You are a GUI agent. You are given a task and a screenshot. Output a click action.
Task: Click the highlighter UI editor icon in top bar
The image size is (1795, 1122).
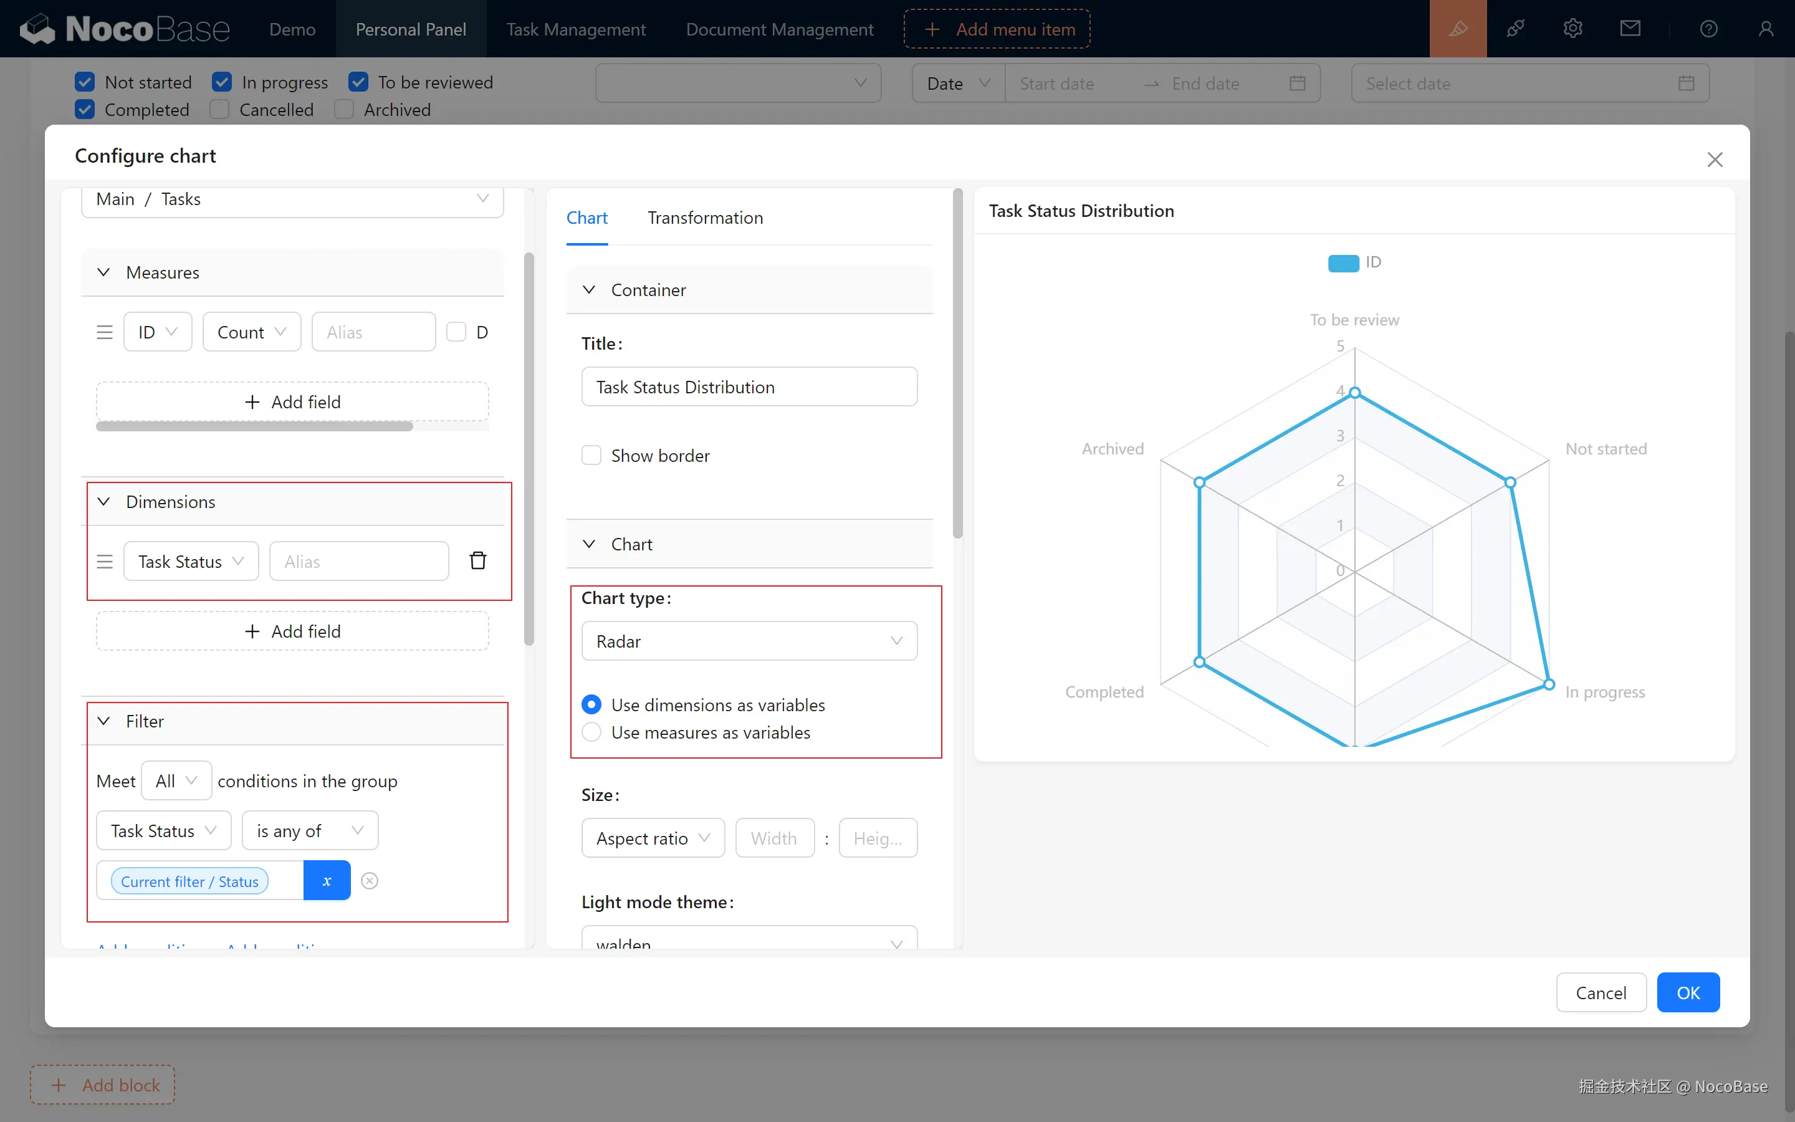coord(1458,29)
